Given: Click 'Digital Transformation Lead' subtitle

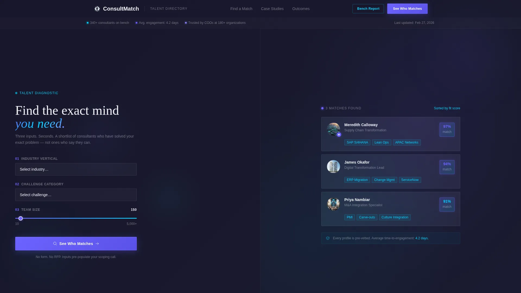Looking at the screenshot, I should click(x=364, y=168).
